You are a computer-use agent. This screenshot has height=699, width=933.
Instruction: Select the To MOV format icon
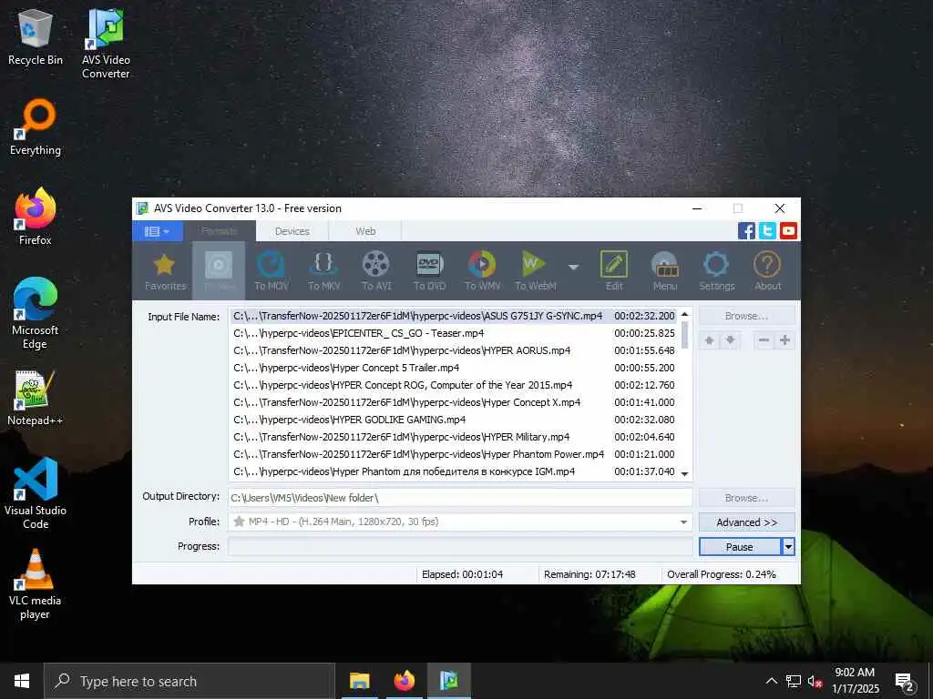[x=272, y=271]
